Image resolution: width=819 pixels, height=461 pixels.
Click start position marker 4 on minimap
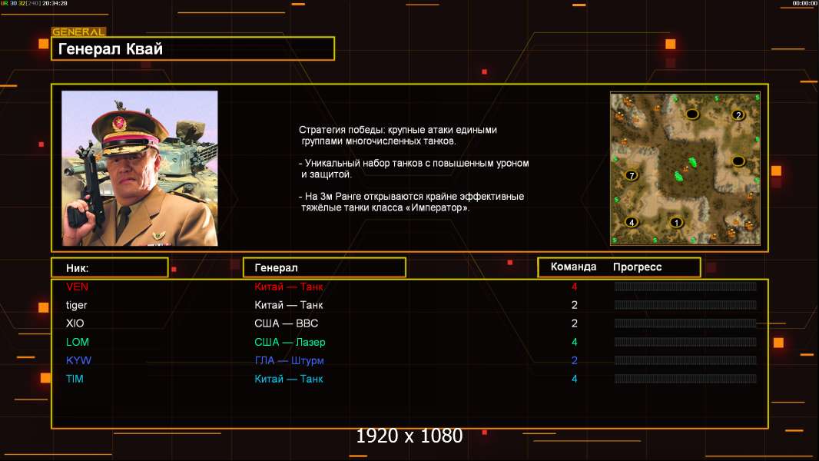(632, 222)
